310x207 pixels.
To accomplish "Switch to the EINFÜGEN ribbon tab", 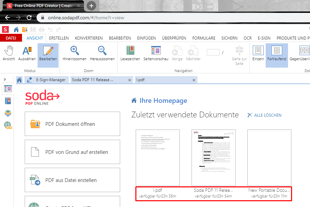I will pyautogui.click(x=147, y=38).
